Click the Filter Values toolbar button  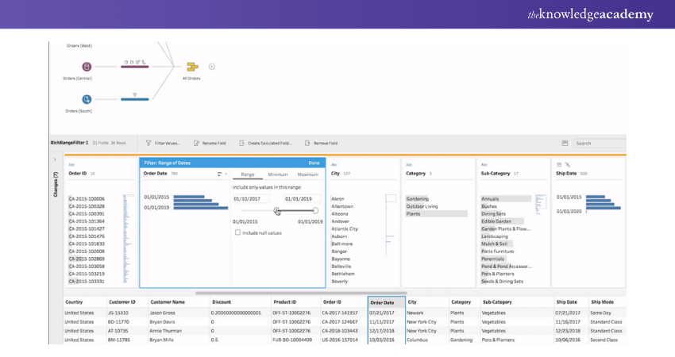(x=163, y=144)
